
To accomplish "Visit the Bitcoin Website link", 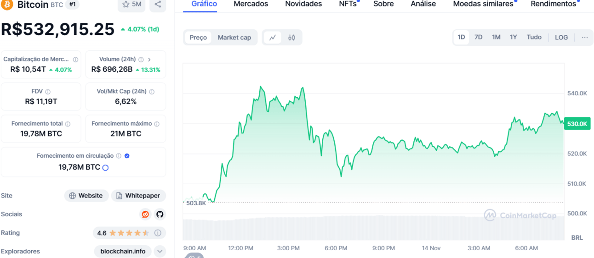I will pyautogui.click(x=86, y=196).
